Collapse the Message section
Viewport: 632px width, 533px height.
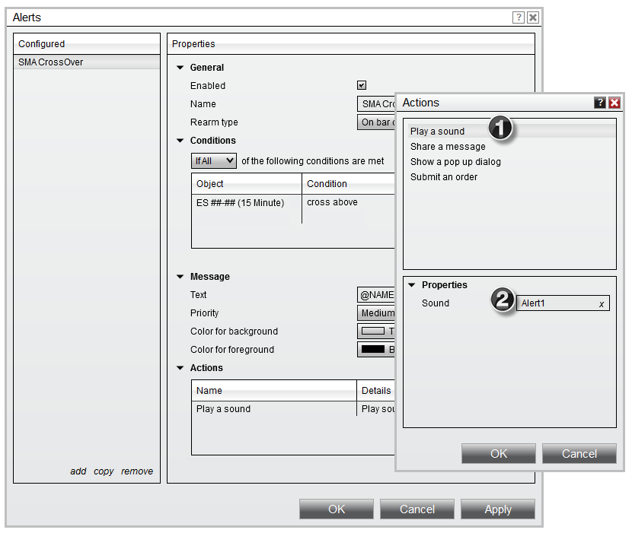180,277
